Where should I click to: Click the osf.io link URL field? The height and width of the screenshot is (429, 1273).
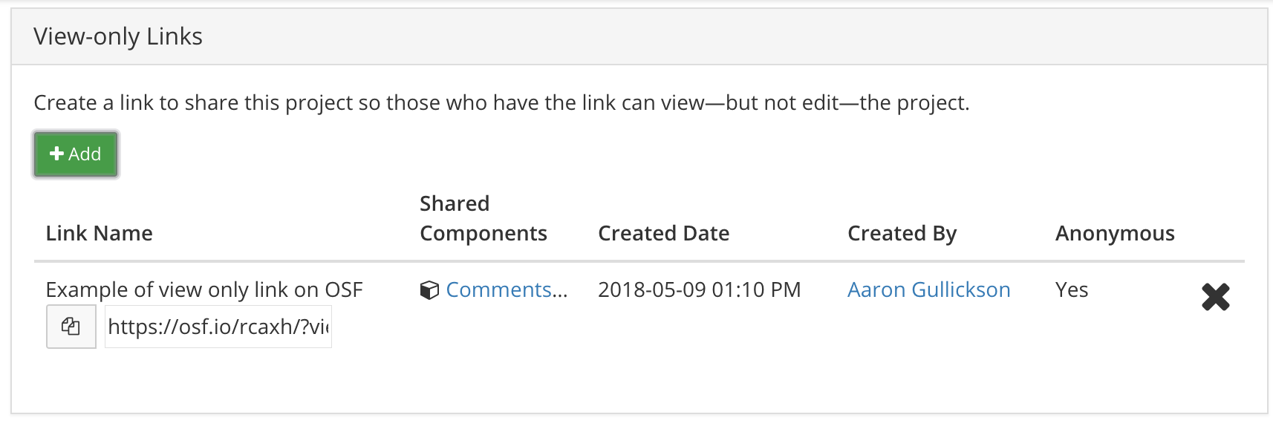(x=218, y=327)
